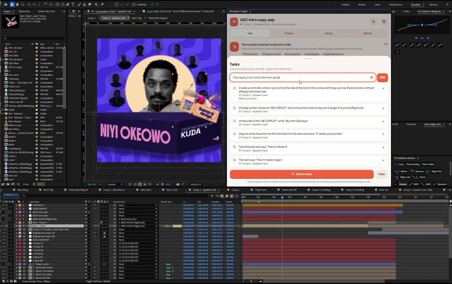Open the Bird 2 Rig timeline tab
This screenshot has height=284, width=452.
[48, 190]
